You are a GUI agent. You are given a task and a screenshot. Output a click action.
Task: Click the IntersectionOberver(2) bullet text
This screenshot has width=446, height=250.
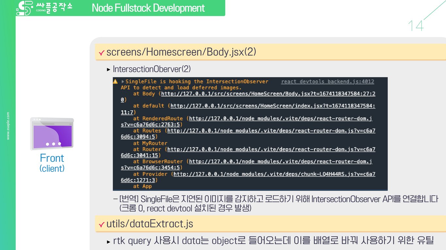click(151, 69)
